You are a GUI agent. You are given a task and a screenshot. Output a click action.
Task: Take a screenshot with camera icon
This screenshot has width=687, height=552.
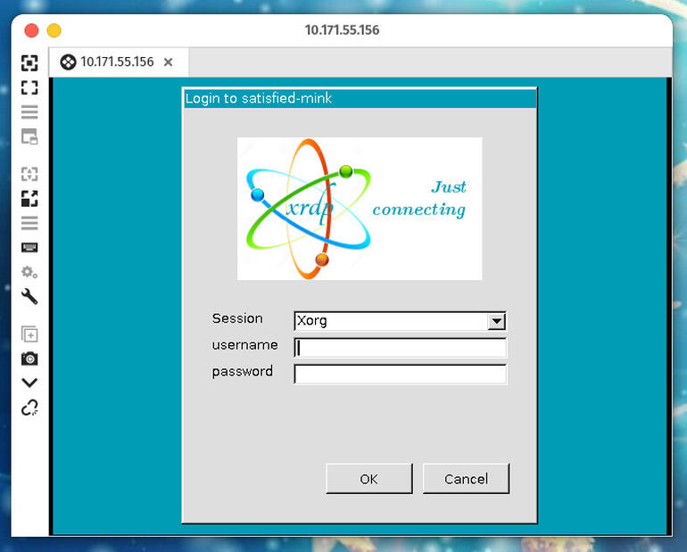(29, 358)
